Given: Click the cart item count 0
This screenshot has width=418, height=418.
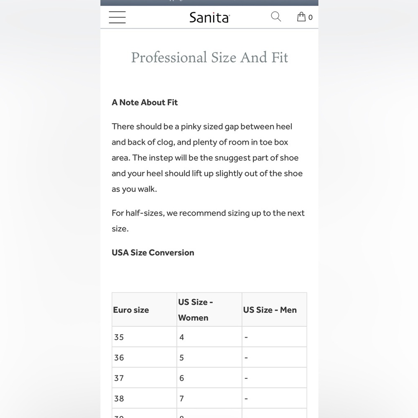Looking at the screenshot, I should (x=310, y=18).
